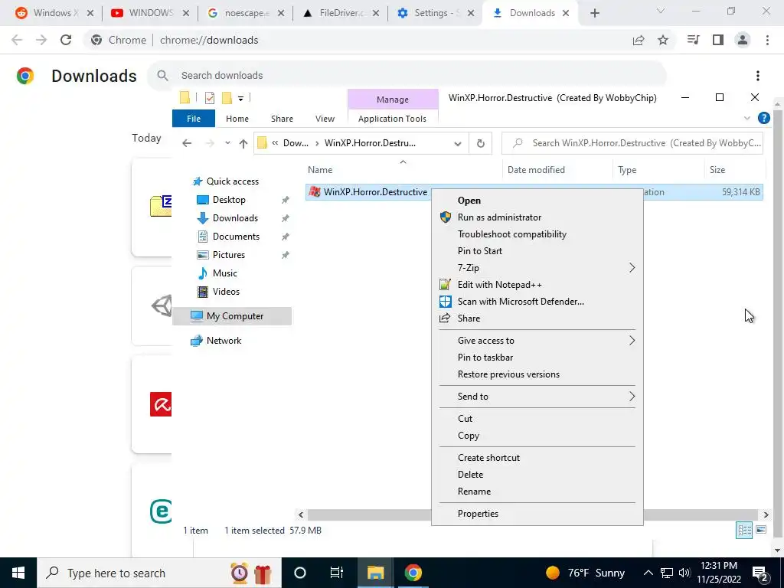Sort by the Name column header
Screen dimensions: 784x588
pos(403,170)
